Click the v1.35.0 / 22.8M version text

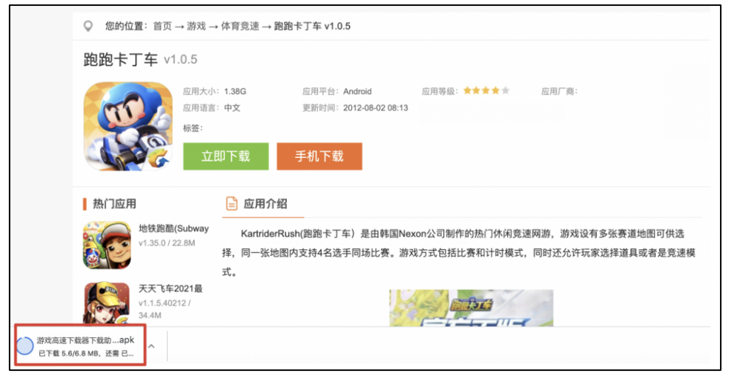[167, 243]
